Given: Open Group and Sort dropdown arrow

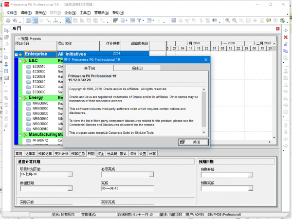Looking at the screenshot, I should [153, 20].
